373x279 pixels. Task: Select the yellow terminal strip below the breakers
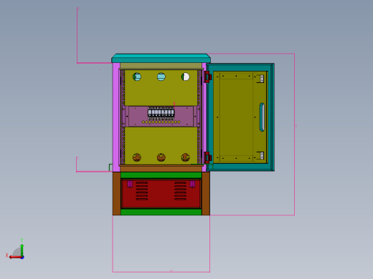161,122
